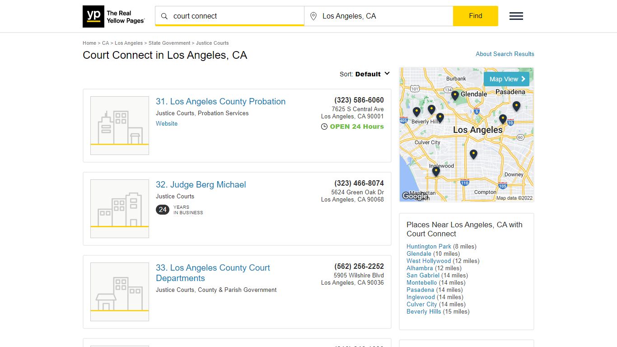The height and width of the screenshot is (347, 617).
Task: Click the search magnifier icon
Action: 164,16
